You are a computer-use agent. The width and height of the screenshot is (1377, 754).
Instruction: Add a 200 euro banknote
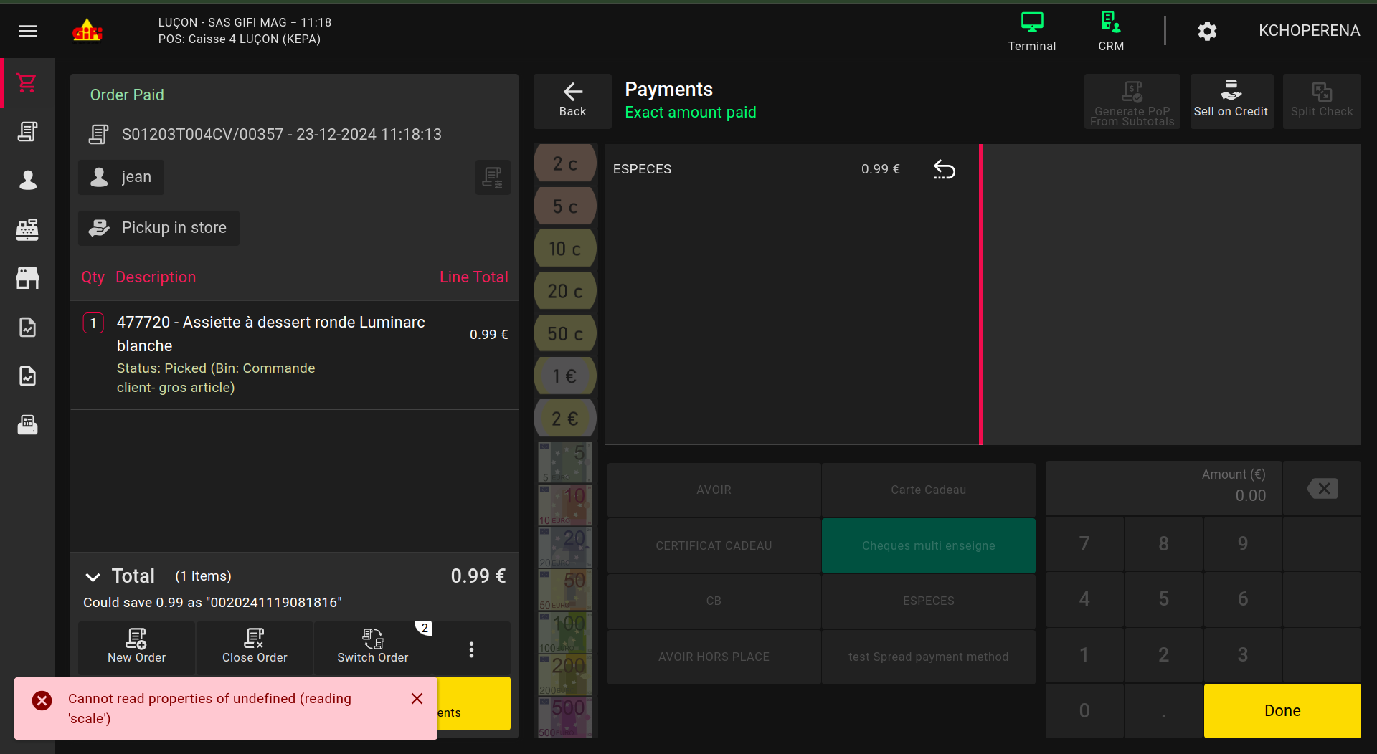click(565, 674)
